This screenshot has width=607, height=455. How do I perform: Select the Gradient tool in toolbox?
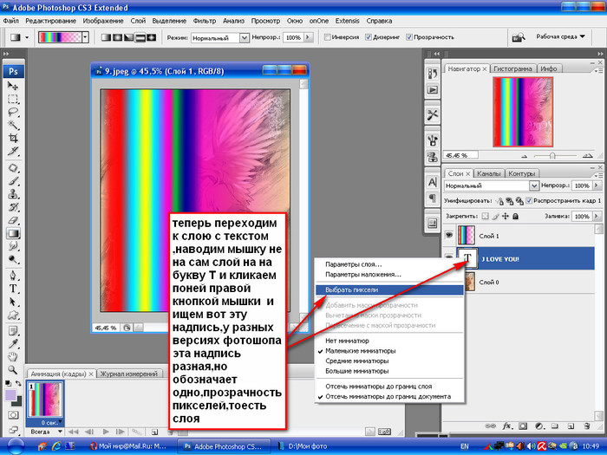(x=13, y=233)
